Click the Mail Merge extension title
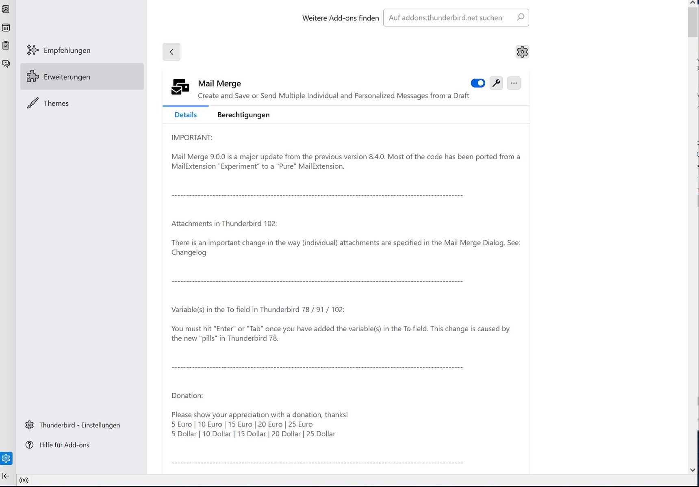Screen dimensions: 699x487 tap(219, 83)
